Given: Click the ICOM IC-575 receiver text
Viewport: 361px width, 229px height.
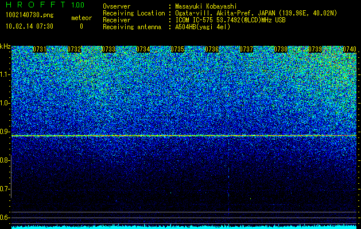Looking at the screenshot, I should pos(230,20).
